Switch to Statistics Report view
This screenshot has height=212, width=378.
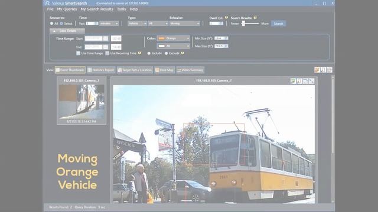(x=101, y=70)
